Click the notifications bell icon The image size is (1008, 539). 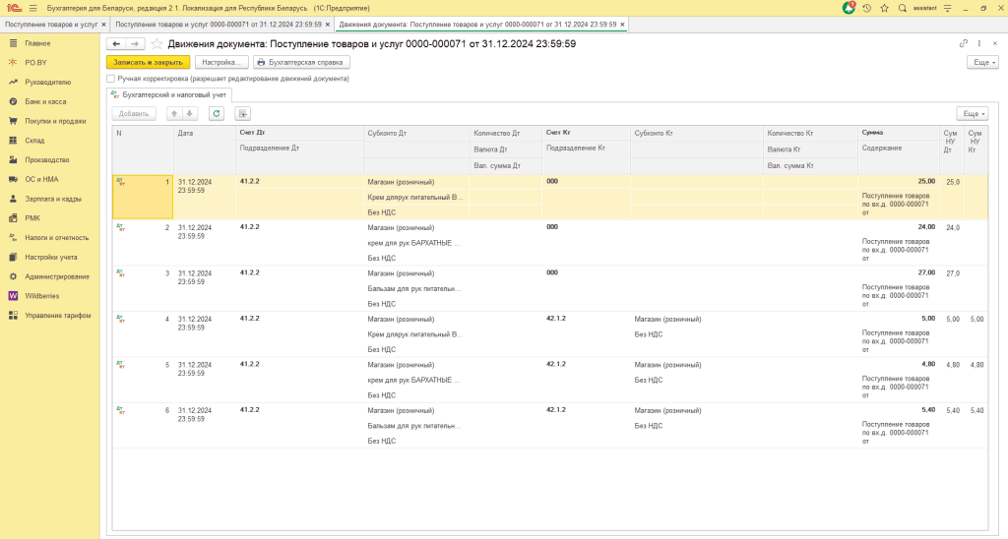click(x=849, y=8)
